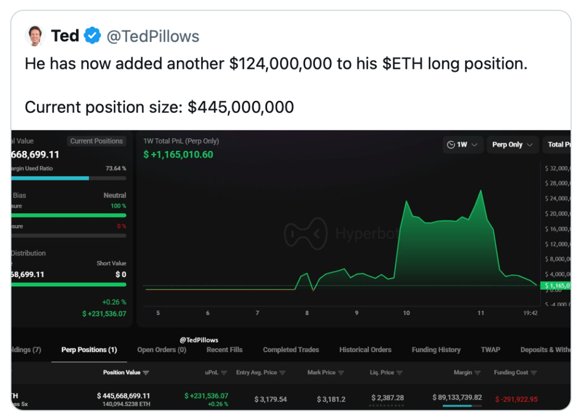The height and width of the screenshot is (416, 582).
Task: Open the 1W timeframe dropdown
Action: [463, 145]
